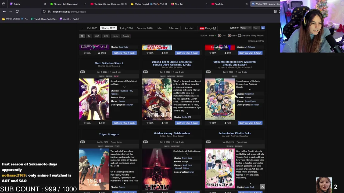
Task: Click the PV badge on Mato Seihei no Slave 2
Action: click(x=83, y=72)
